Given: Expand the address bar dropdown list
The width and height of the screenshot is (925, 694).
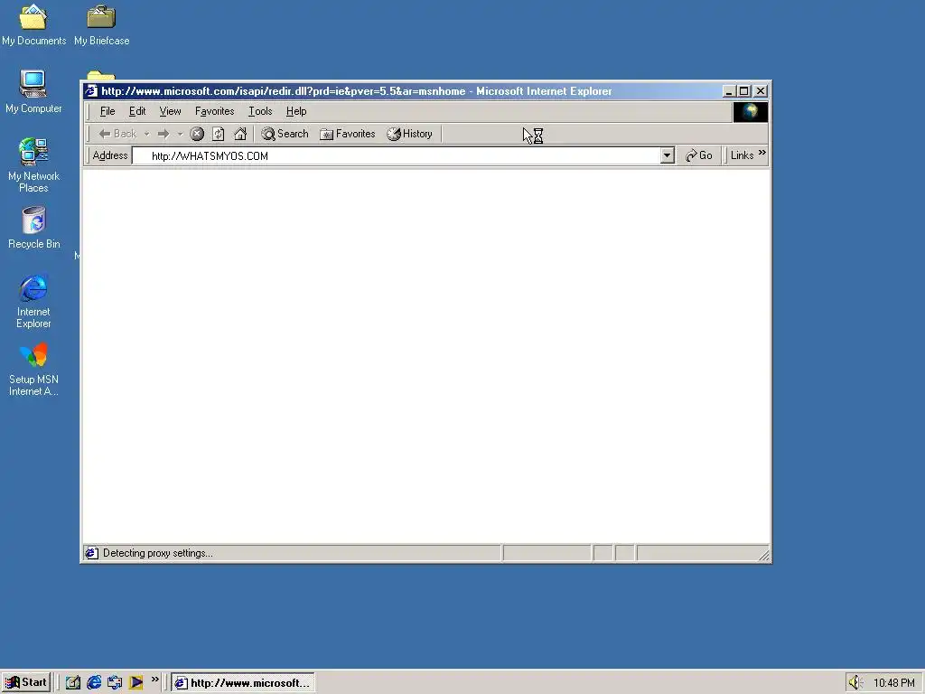Looking at the screenshot, I should [x=668, y=155].
